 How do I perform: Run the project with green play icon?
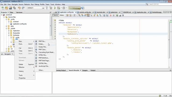pyautogui.click(x=55, y=8)
